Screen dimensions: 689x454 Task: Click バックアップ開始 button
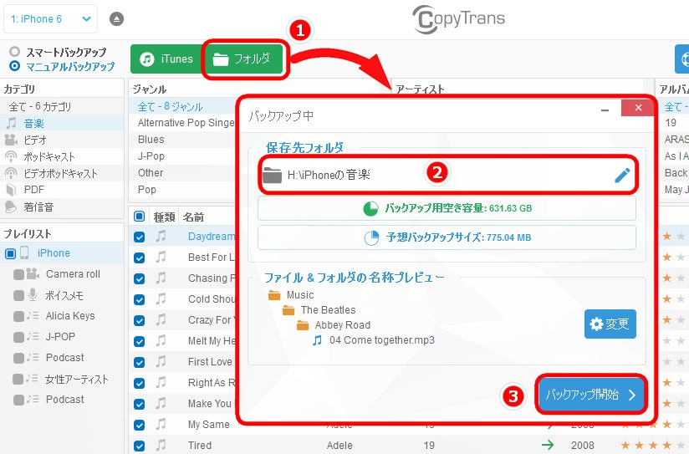[591, 395]
